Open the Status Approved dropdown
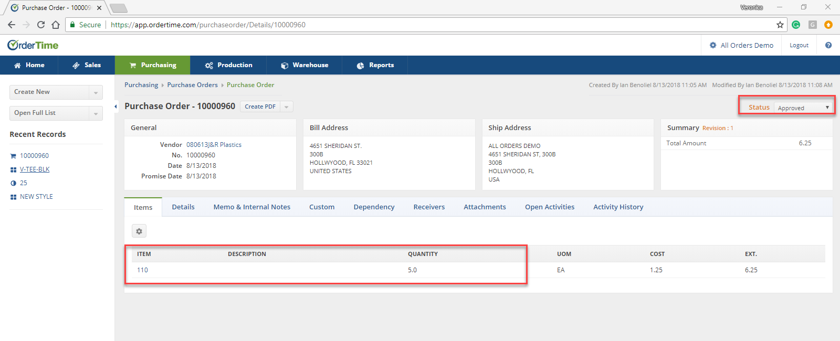 (x=803, y=108)
